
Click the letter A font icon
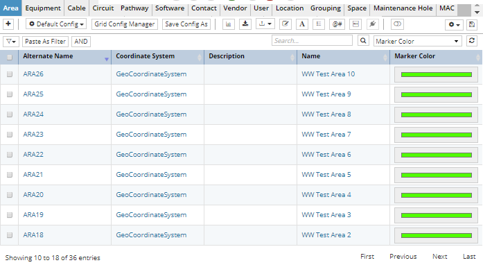(302, 24)
